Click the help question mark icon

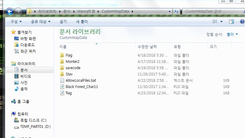[242, 22]
